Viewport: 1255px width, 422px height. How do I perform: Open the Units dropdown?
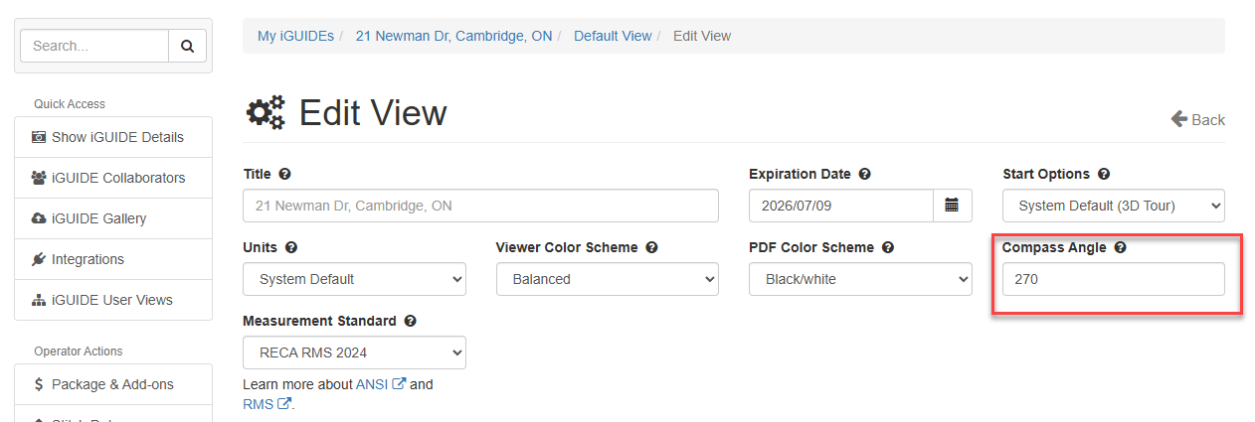354,279
